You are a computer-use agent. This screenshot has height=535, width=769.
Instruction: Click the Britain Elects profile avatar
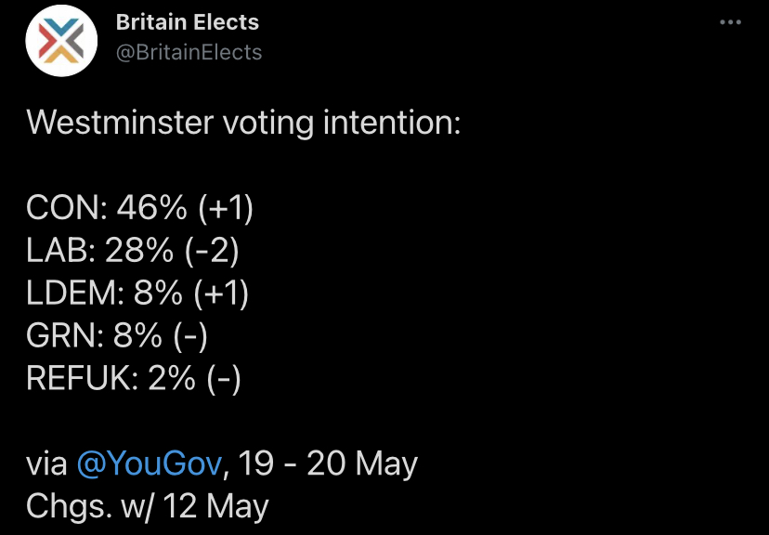(x=61, y=41)
